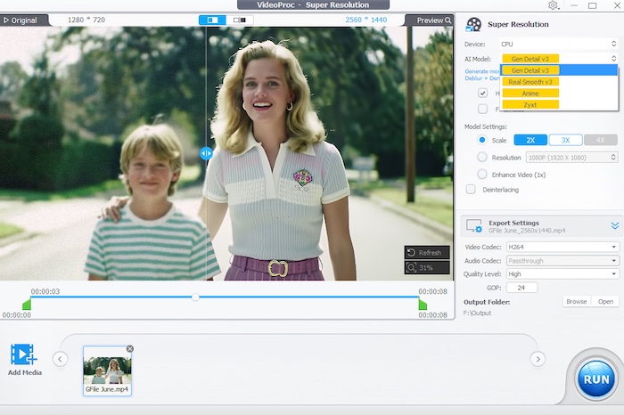Pick the Anime model option
Screen dimensions: 624x415
click(x=530, y=93)
